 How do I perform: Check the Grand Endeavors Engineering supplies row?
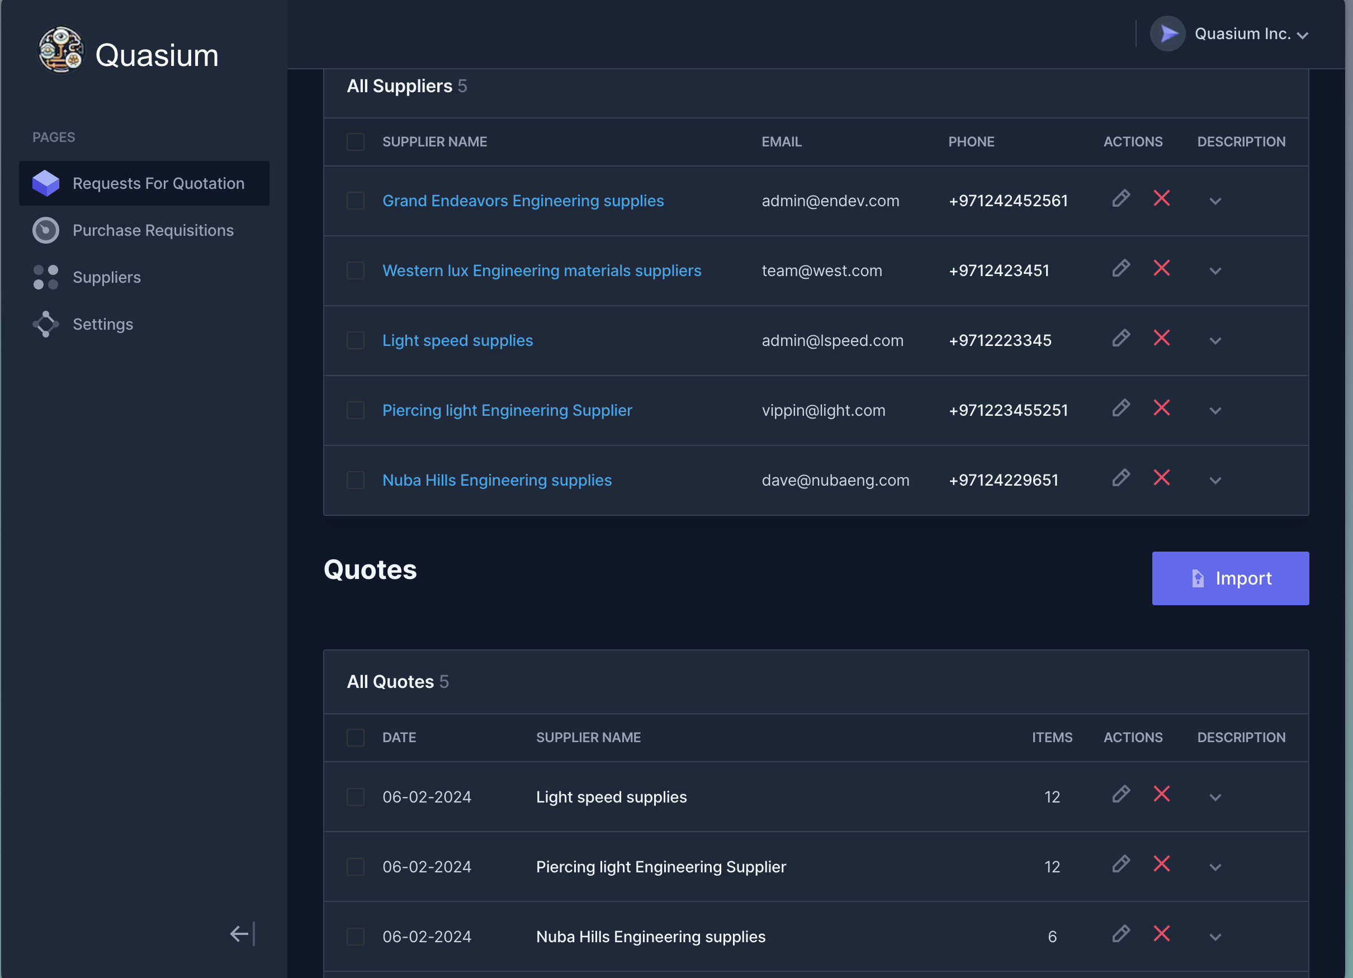(356, 201)
